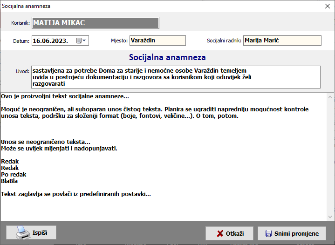
Task: Focus the Mjesto field containing Varaždin
Action: point(157,41)
